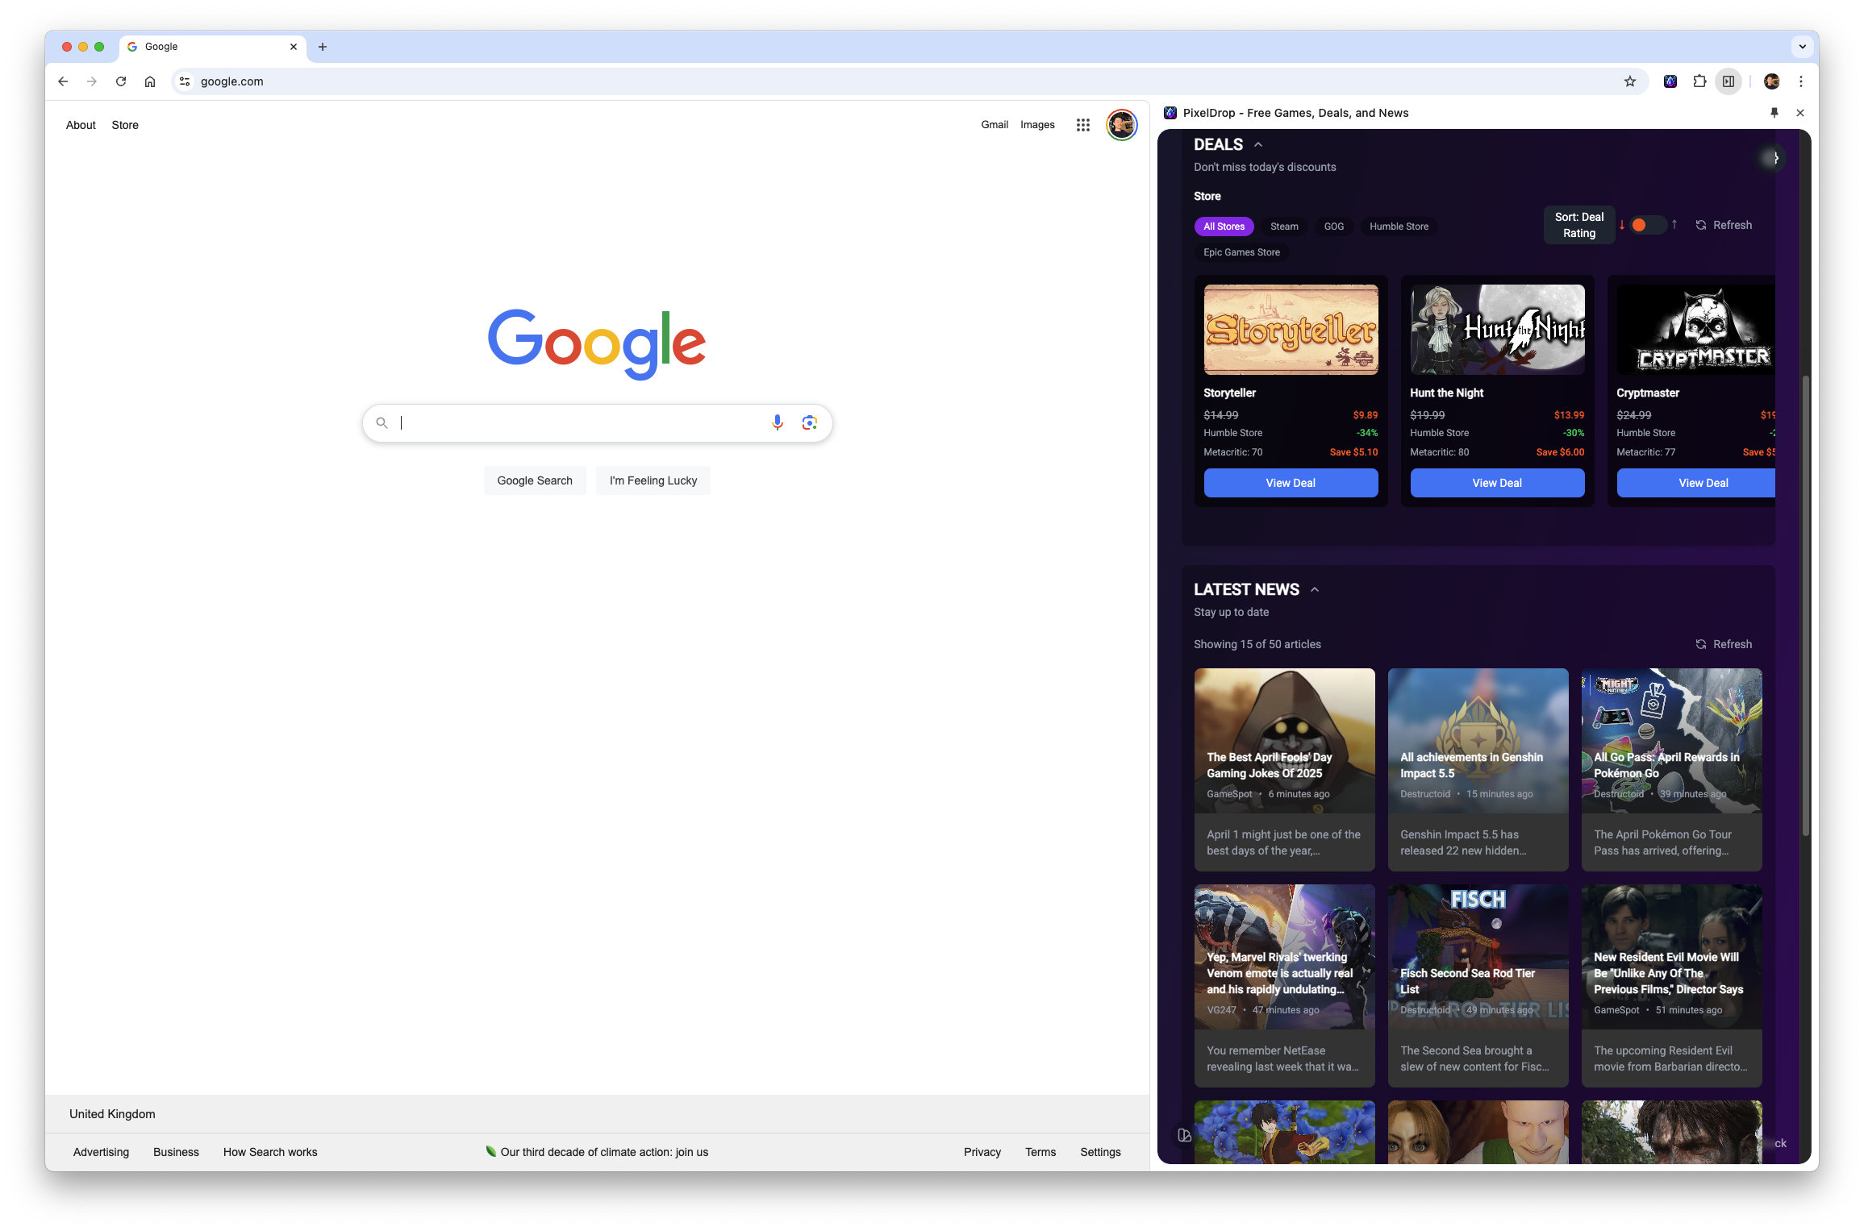Click View Deal for Storyteller
Image resolution: width=1864 pixels, height=1231 pixels.
pyautogui.click(x=1290, y=483)
